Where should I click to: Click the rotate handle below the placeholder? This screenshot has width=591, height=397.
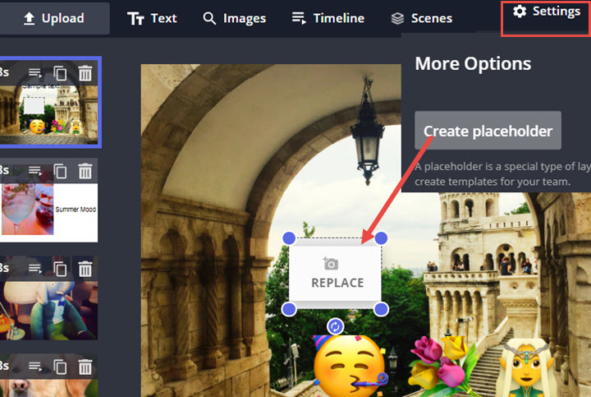coord(335,326)
